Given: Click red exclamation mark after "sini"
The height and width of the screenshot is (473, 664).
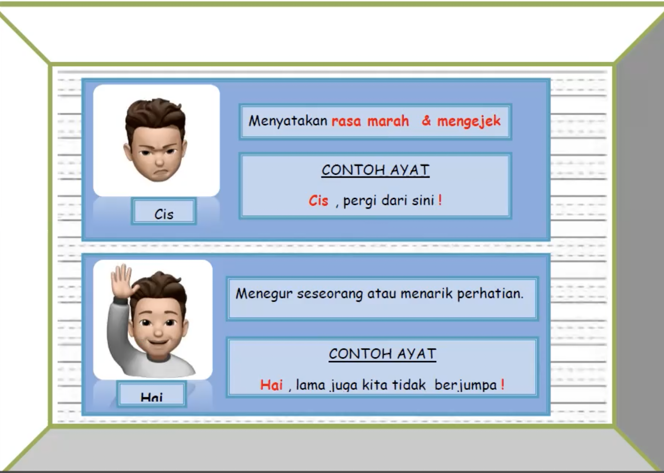Looking at the screenshot, I should 440,200.
